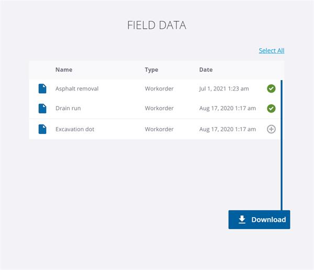Click the Drain run file icon

pos(42,108)
